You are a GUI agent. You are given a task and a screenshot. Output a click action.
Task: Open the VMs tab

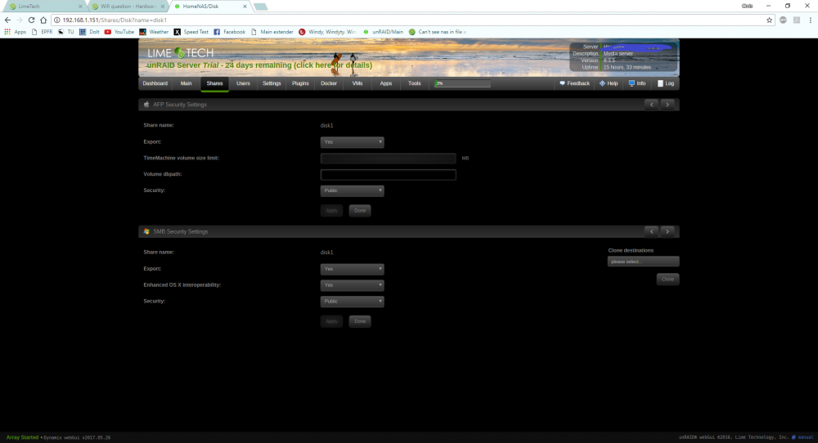click(357, 83)
